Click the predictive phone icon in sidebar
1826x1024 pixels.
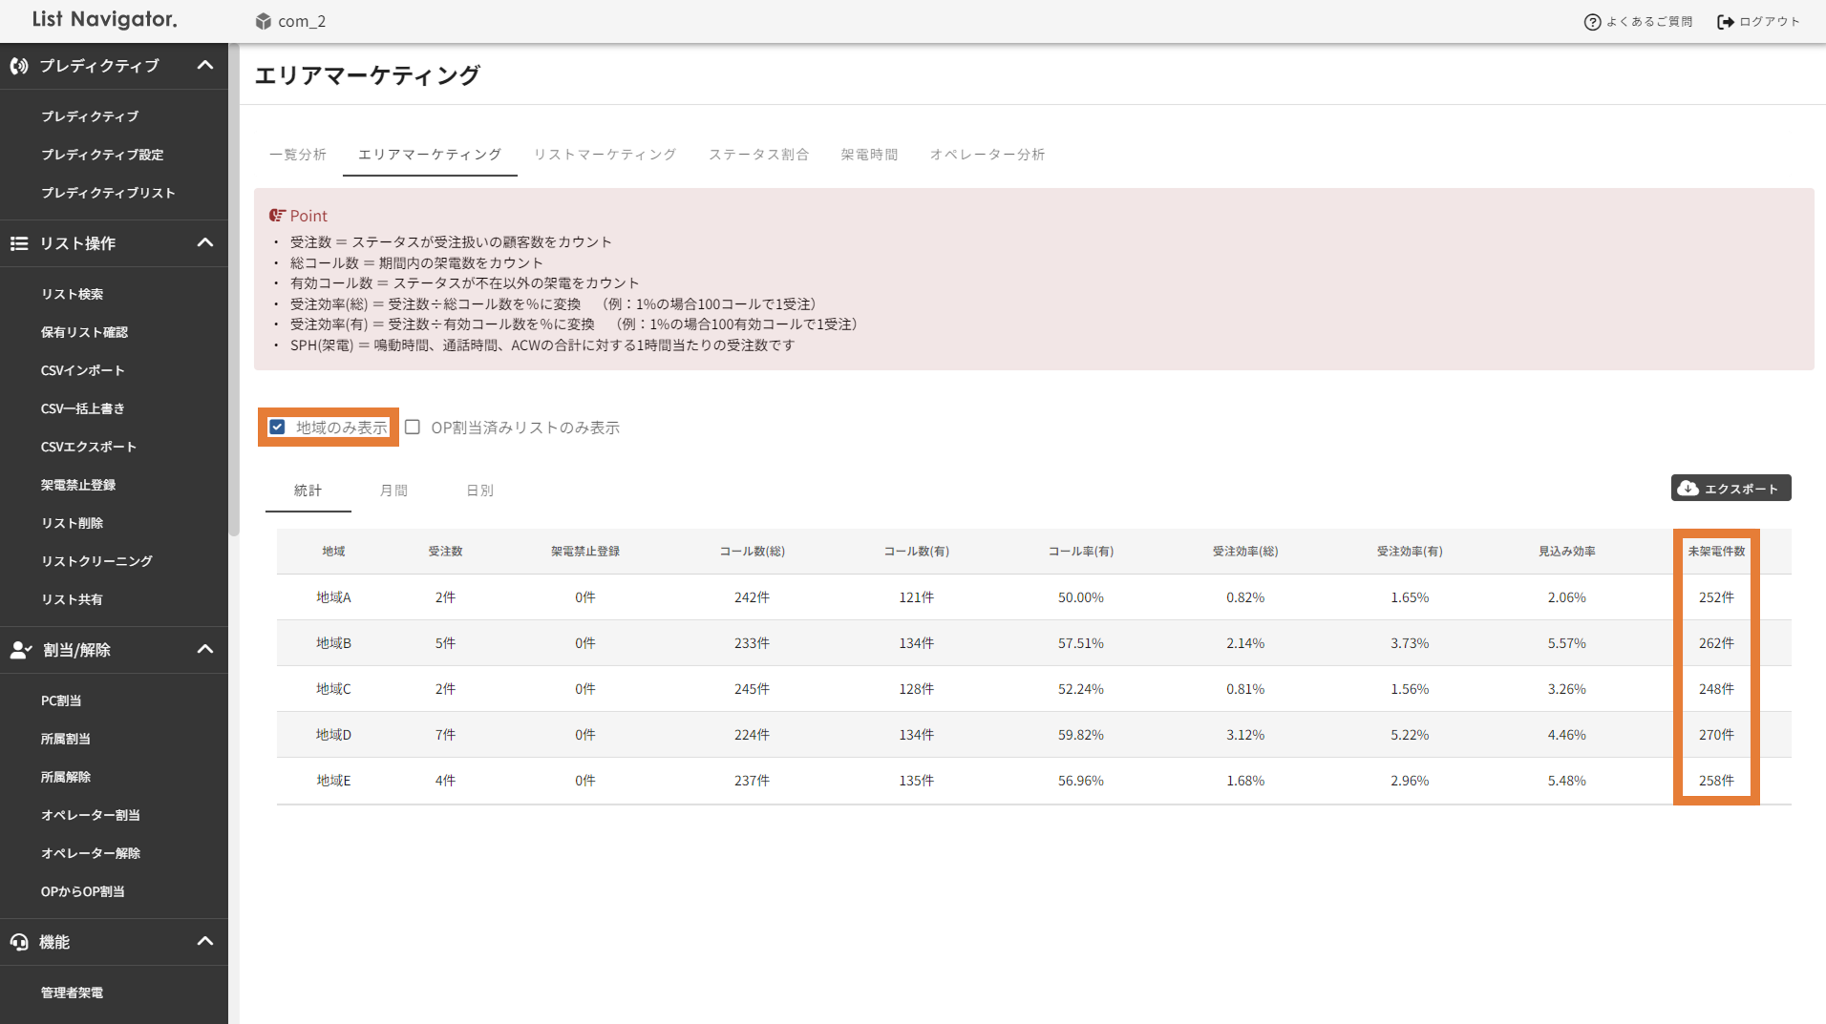(19, 66)
